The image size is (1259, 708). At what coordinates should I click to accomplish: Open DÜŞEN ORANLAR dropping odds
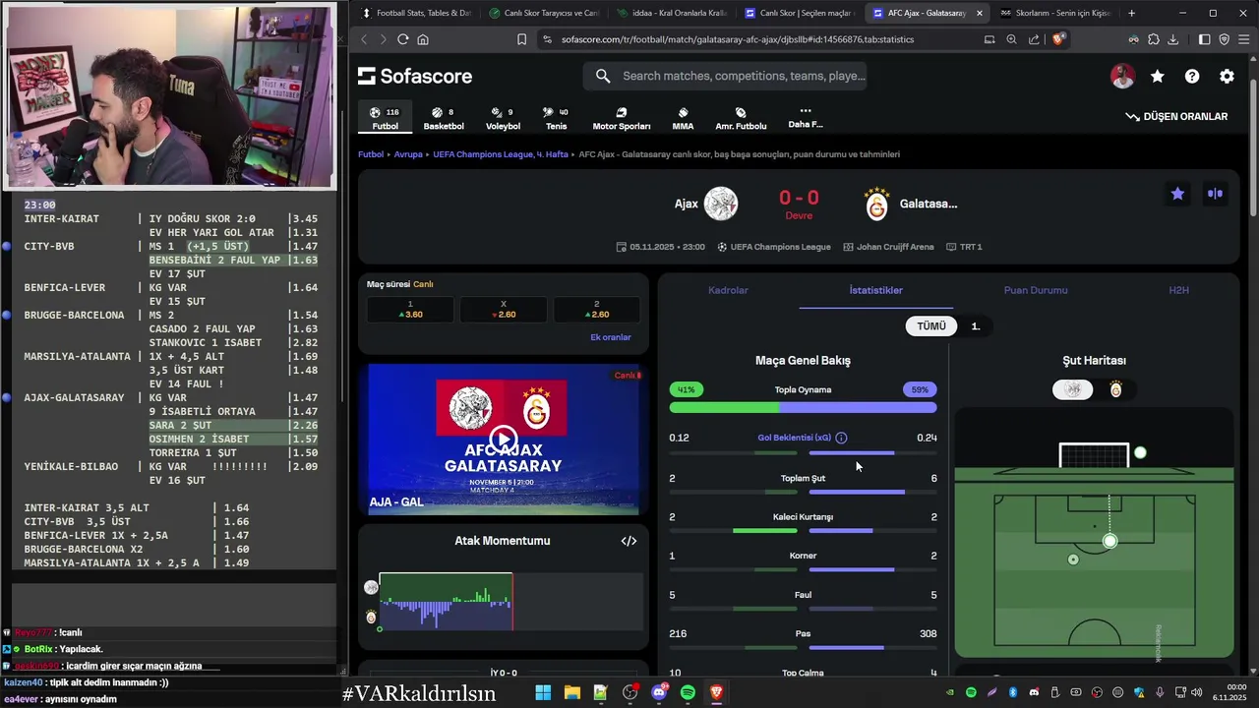coord(1176,116)
